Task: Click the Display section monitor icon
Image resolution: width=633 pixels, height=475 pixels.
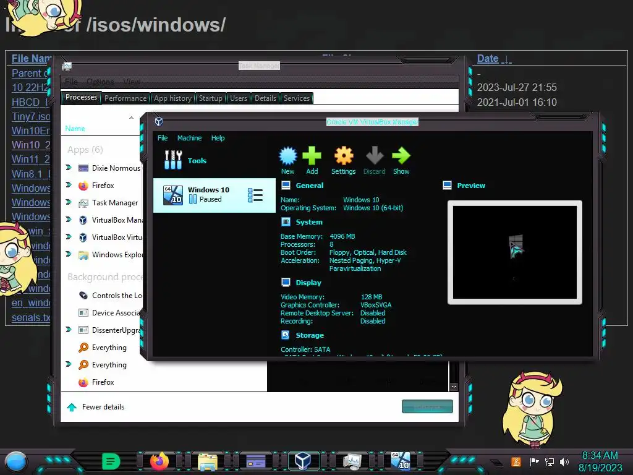Action: [286, 282]
